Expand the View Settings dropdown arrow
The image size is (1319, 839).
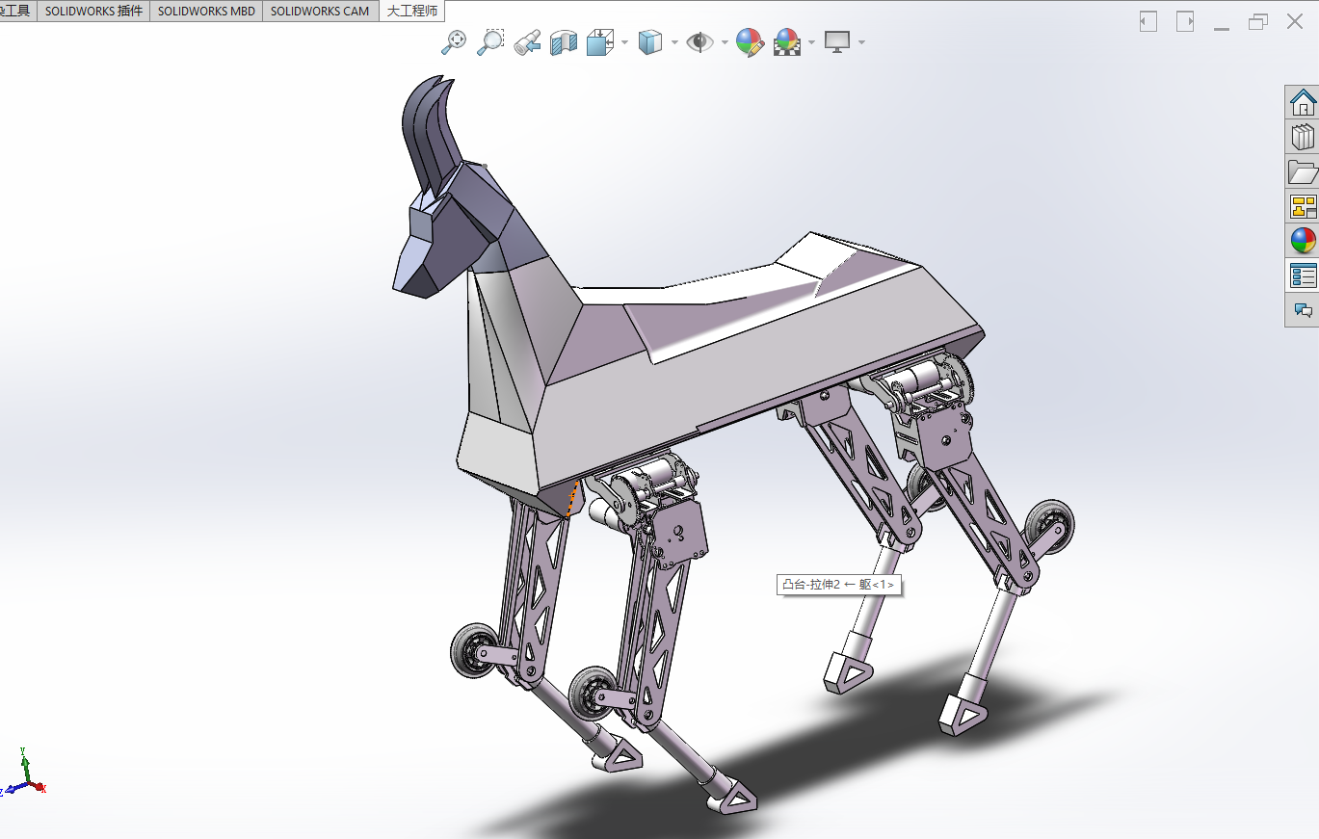point(861,42)
